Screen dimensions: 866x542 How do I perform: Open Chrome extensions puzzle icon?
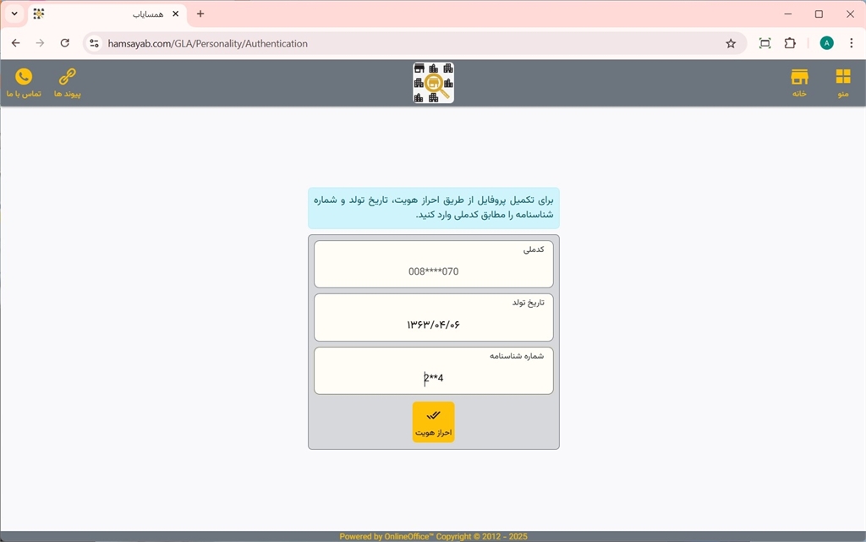790,43
